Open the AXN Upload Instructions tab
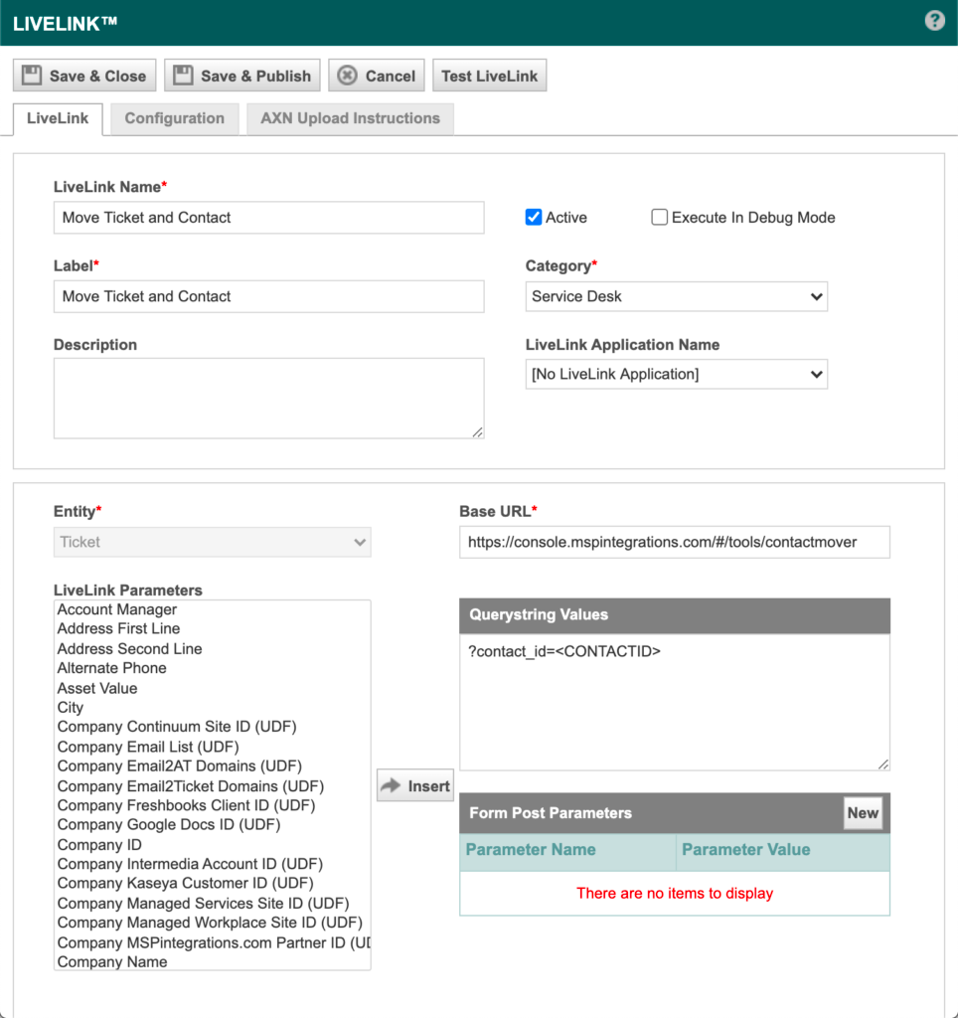958x1018 pixels. tap(350, 118)
